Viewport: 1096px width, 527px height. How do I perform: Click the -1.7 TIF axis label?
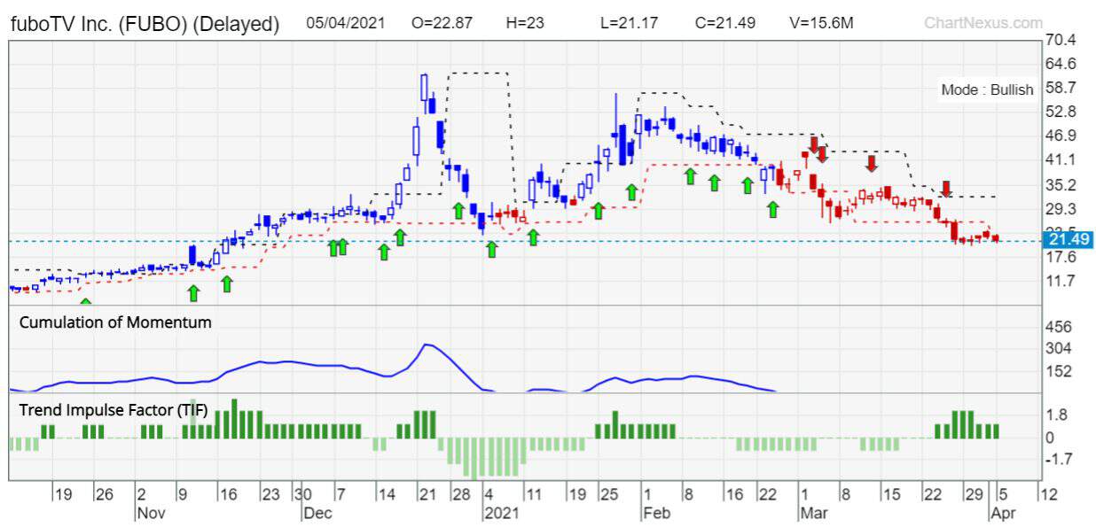pyautogui.click(x=1058, y=459)
